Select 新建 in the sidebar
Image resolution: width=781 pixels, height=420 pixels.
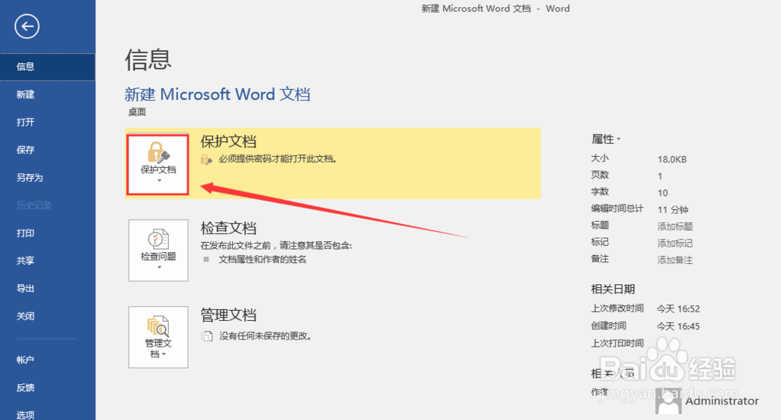(48, 94)
